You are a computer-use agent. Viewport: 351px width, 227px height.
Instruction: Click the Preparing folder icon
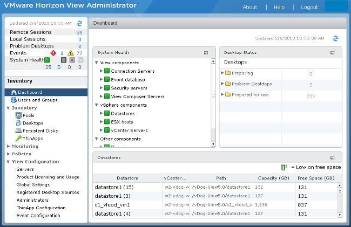pyautogui.click(x=228, y=73)
